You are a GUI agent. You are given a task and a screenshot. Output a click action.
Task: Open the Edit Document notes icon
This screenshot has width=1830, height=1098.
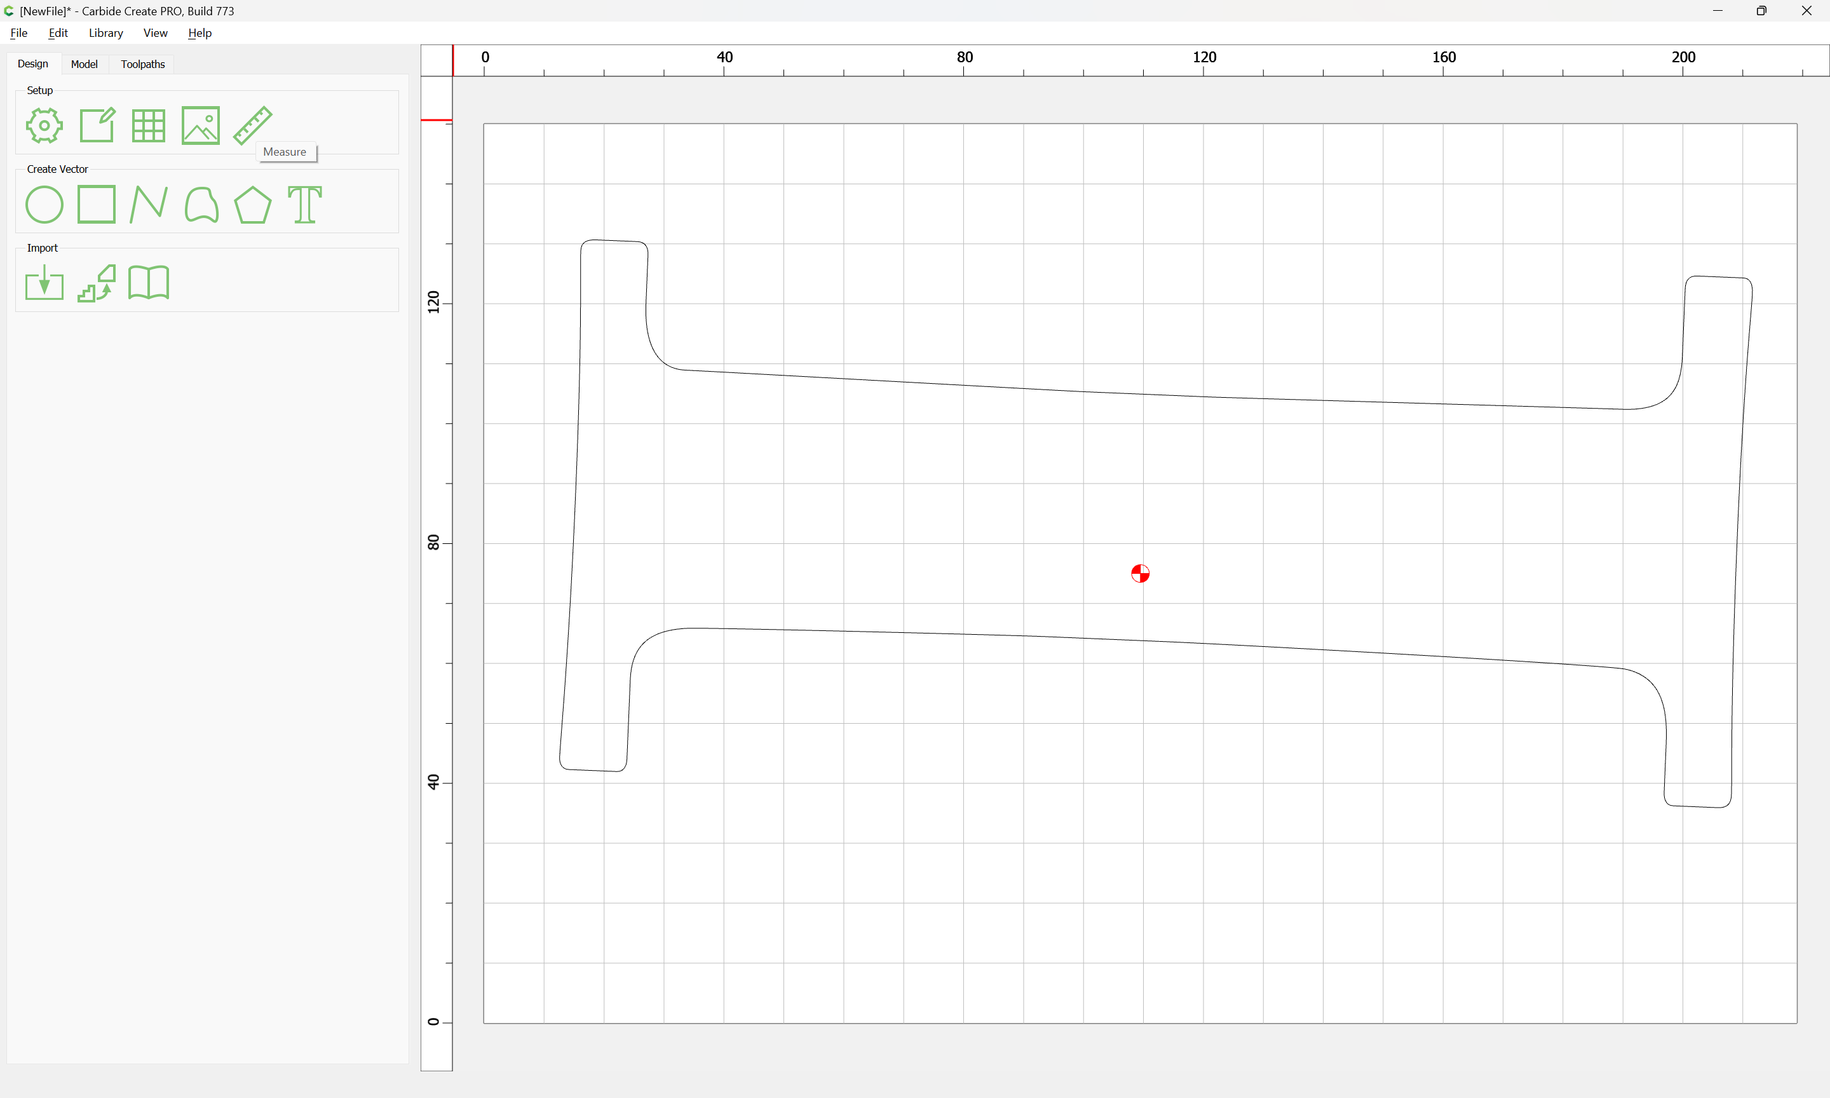tap(97, 125)
